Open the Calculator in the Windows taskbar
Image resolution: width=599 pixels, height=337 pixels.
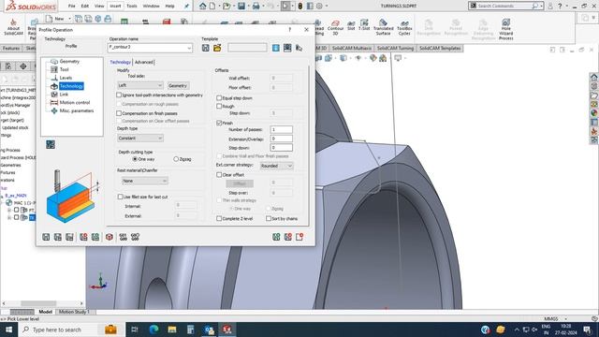[x=190, y=330]
